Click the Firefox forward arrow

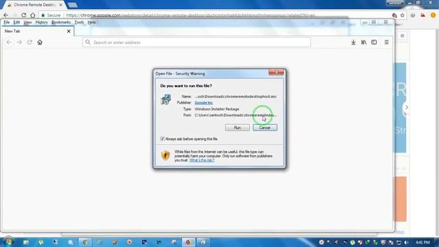pos(19,43)
